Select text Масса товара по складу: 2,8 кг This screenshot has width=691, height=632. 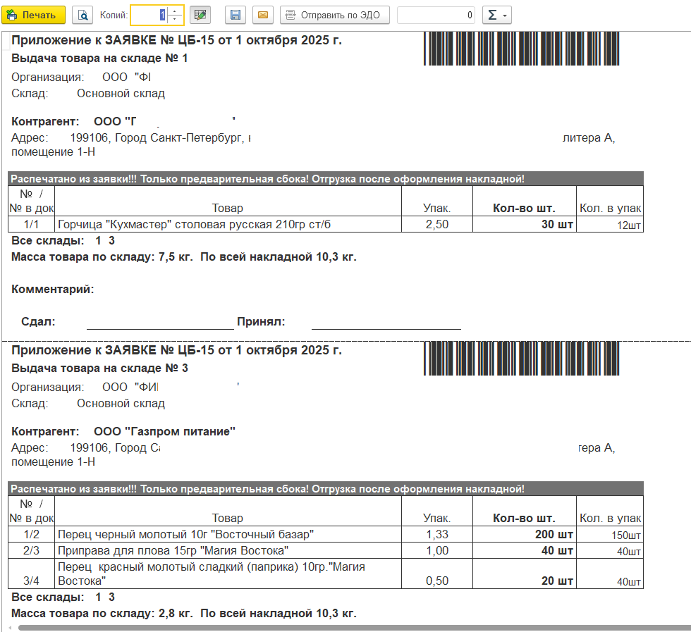click(102, 613)
